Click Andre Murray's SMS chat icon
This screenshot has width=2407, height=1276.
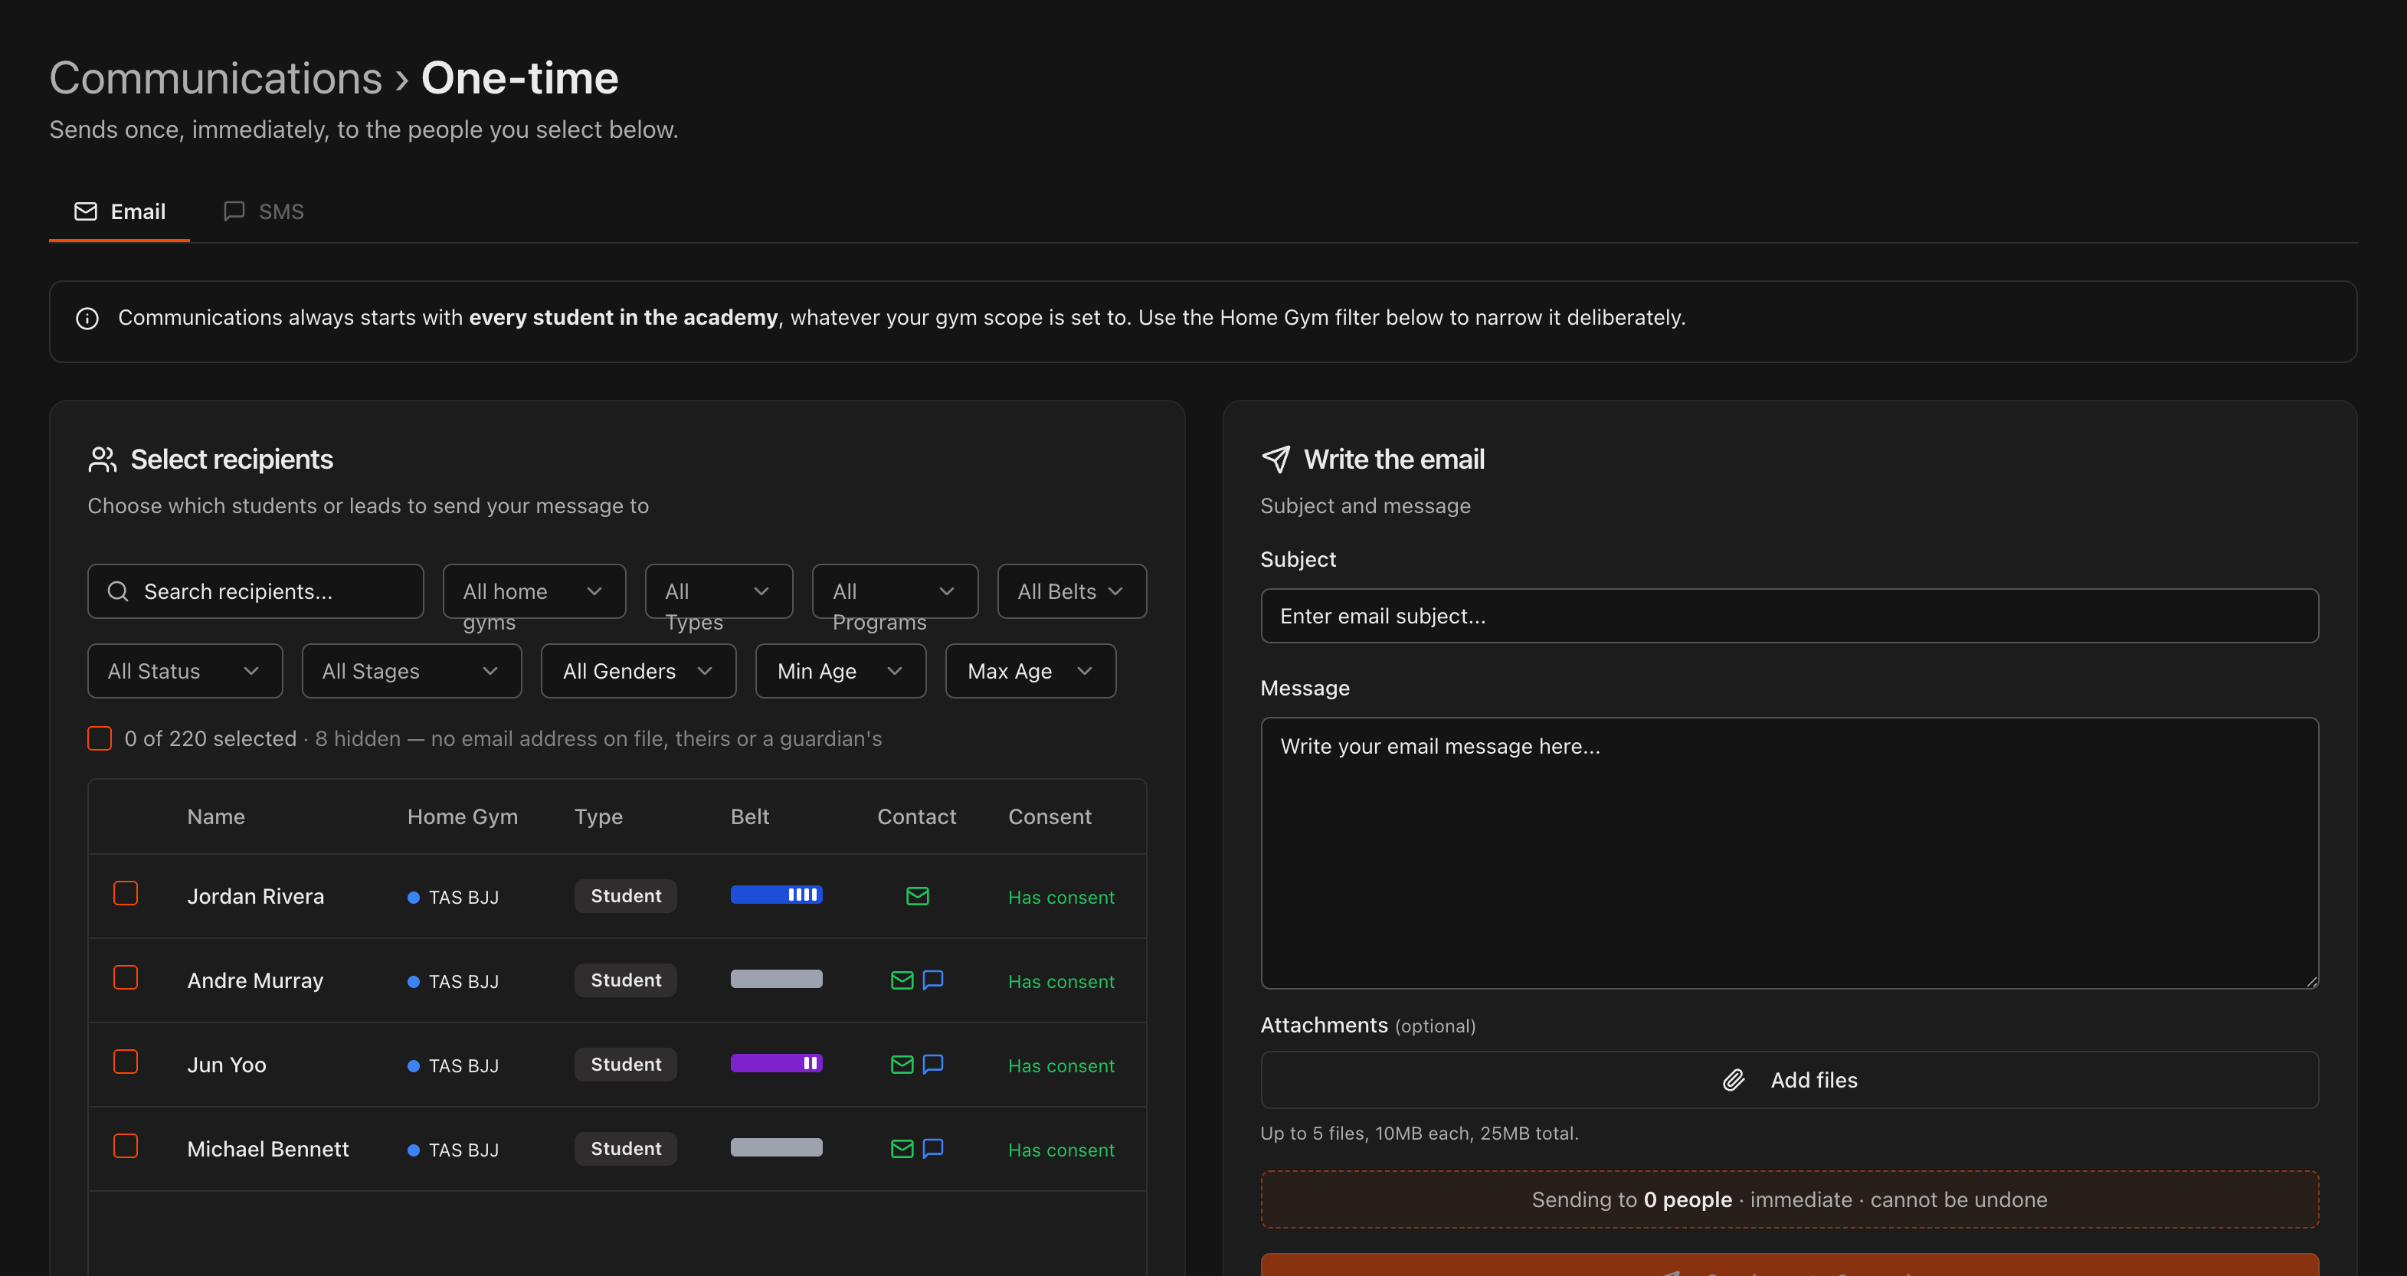click(x=932, y=981)
